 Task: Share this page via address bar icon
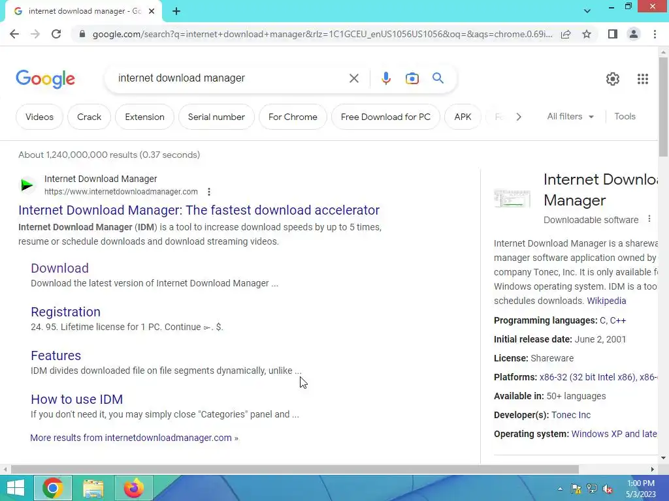[x=566, y=34]
